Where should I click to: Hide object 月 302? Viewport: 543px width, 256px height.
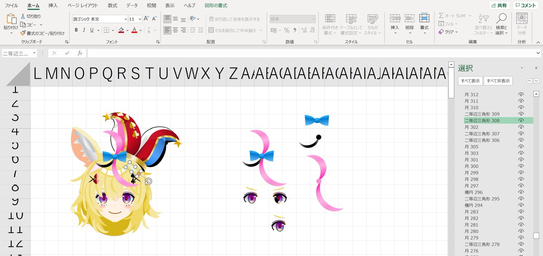(521, 127)
